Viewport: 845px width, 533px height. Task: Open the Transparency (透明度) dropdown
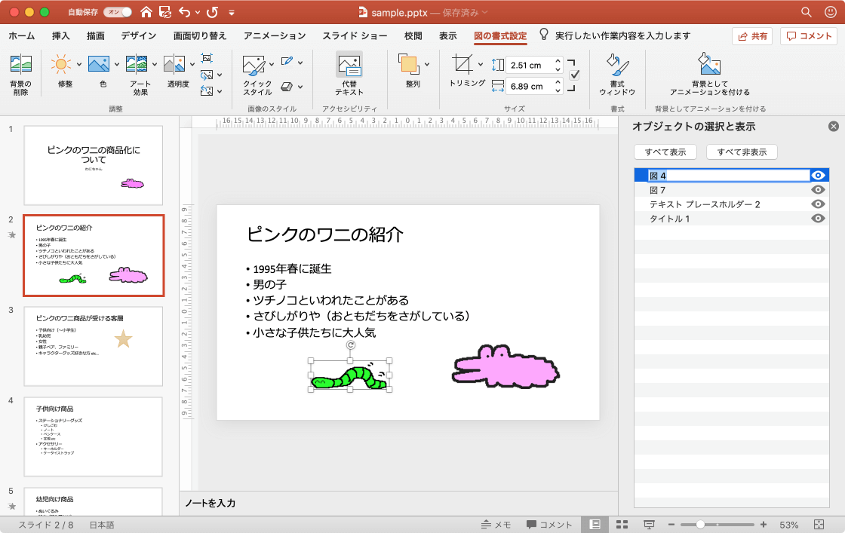[x=192, y=63]
